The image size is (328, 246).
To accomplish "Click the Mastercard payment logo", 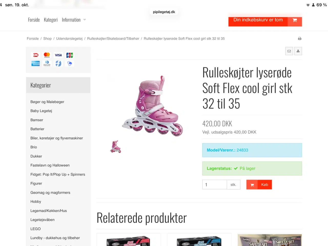I will (47, 55).
